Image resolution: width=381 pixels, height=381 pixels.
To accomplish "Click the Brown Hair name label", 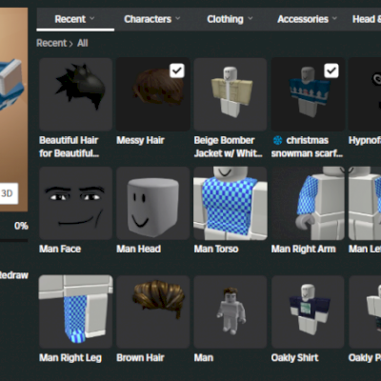I will 140,358.
